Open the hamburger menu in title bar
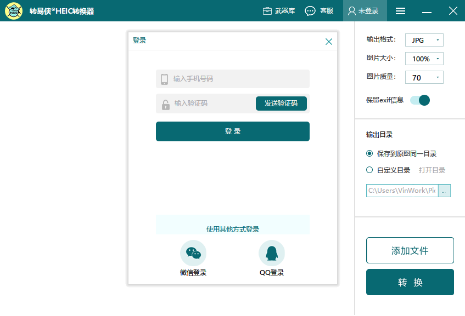This screenshot has width=465, height=316. pyautogui.click(x=401, y=11)
